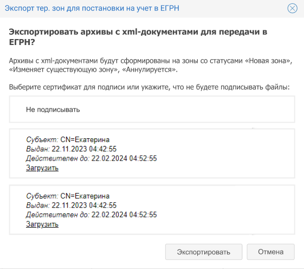Click 'Выберите сертификат для подписи' instruction text
The width and height of the screenshot is (304, 269).
coord(149,87)
